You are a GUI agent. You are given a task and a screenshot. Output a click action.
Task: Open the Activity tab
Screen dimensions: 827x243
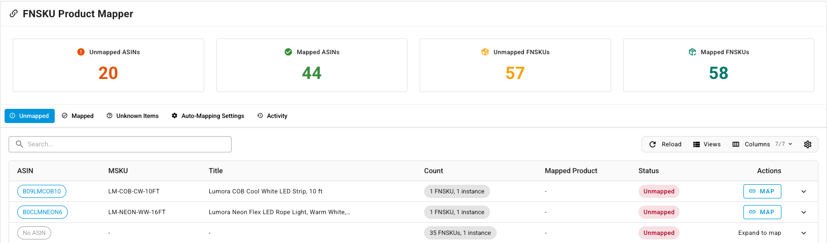(272, 116)
